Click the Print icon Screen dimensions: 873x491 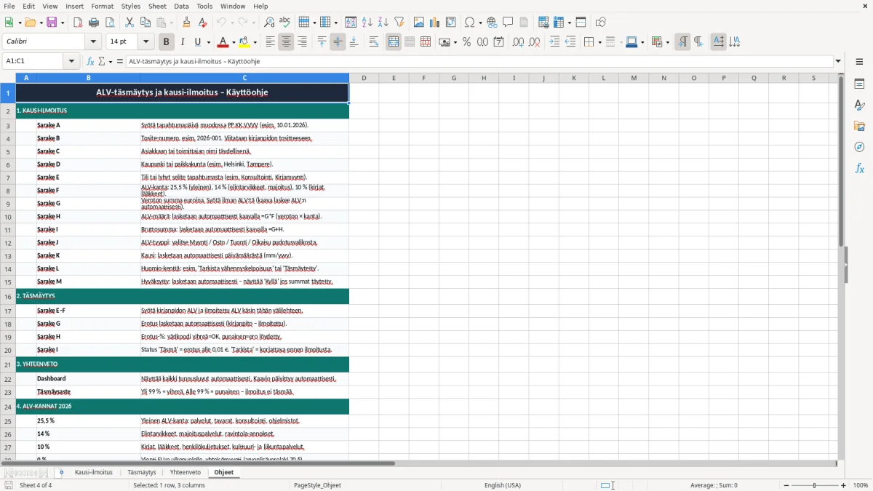(x=94, y=23)
